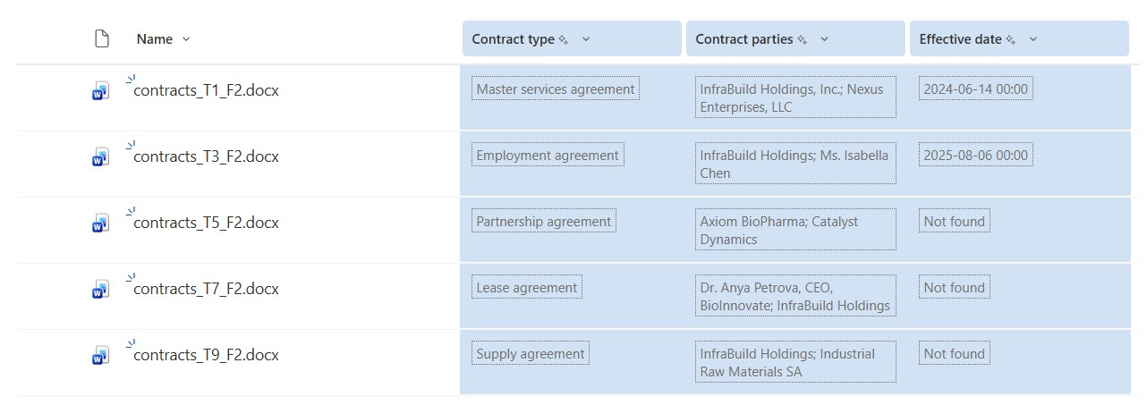Expand the Name column sort dropdown
Screen dimensions: 1147x405
[x=186, y=39]
